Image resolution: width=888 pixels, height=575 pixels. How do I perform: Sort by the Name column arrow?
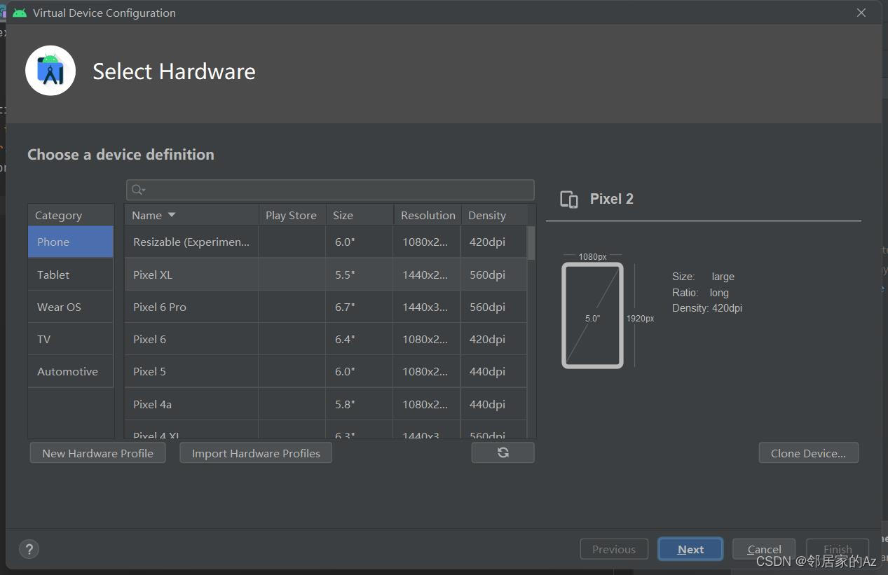(172, 215)
